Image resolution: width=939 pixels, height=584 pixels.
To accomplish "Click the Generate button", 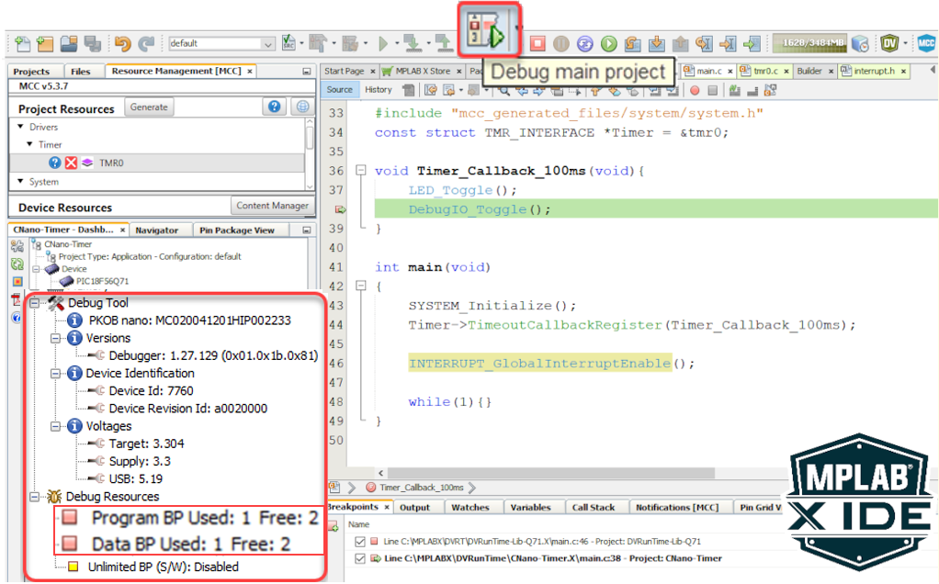I will coord(149,107).
